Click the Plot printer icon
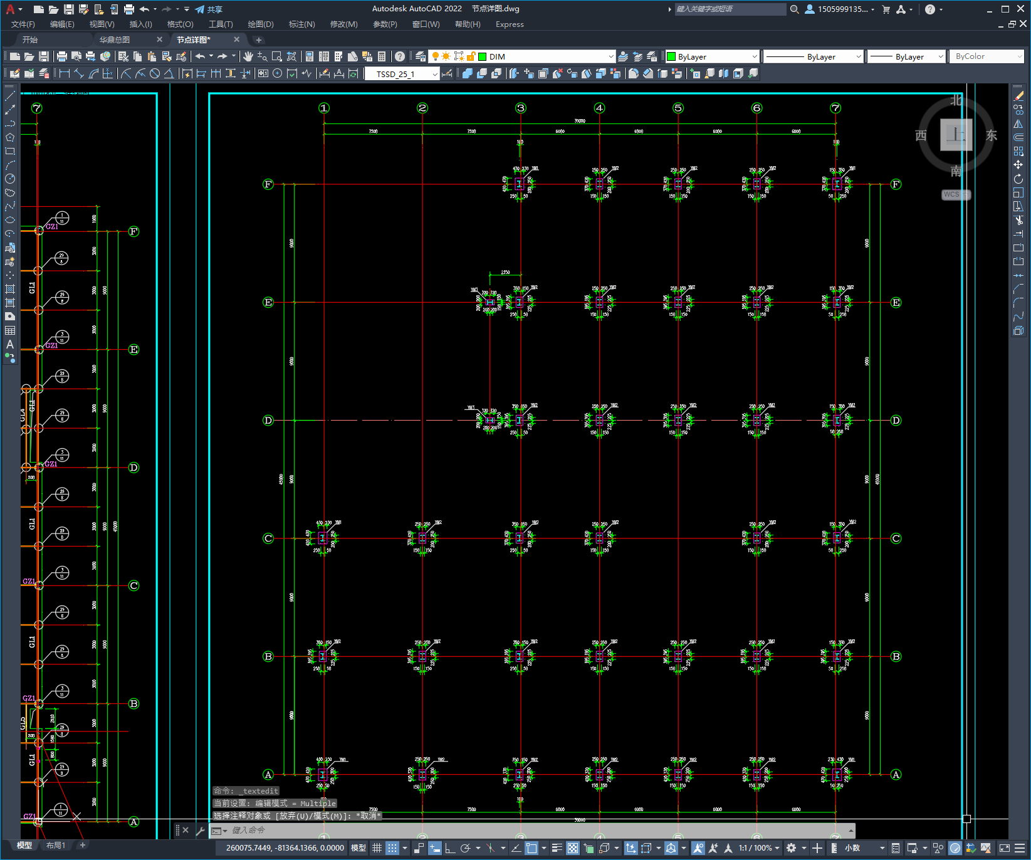This screenshot has width=1031, height=860. (62, 56)
